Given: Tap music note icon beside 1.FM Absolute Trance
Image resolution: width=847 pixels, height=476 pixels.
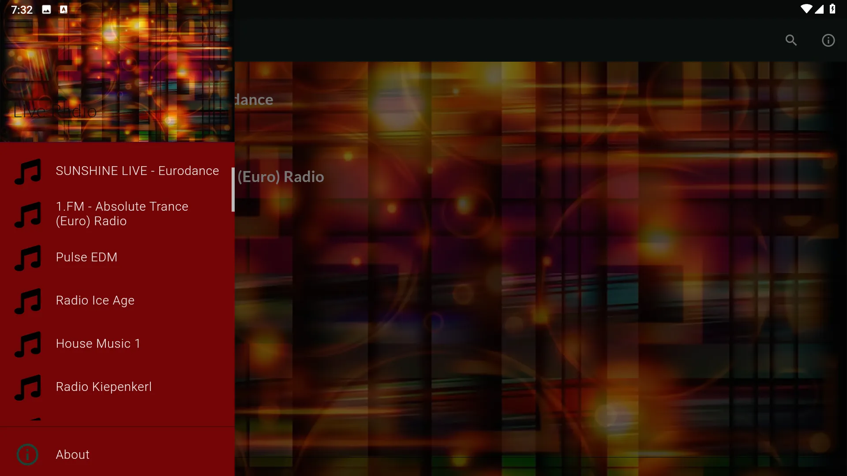Looking at the screenshot, I should [28, 214].
